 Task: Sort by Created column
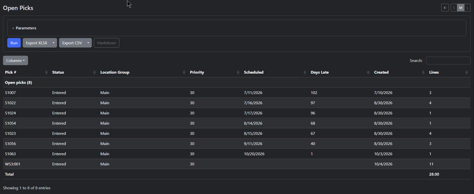coord(399,72)
